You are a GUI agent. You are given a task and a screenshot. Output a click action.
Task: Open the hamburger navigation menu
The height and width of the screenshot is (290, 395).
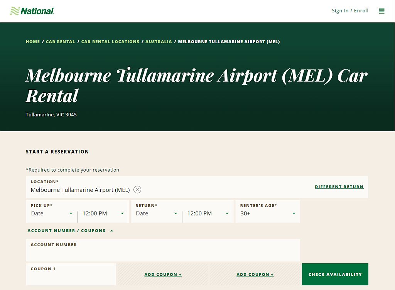point(381,11)
